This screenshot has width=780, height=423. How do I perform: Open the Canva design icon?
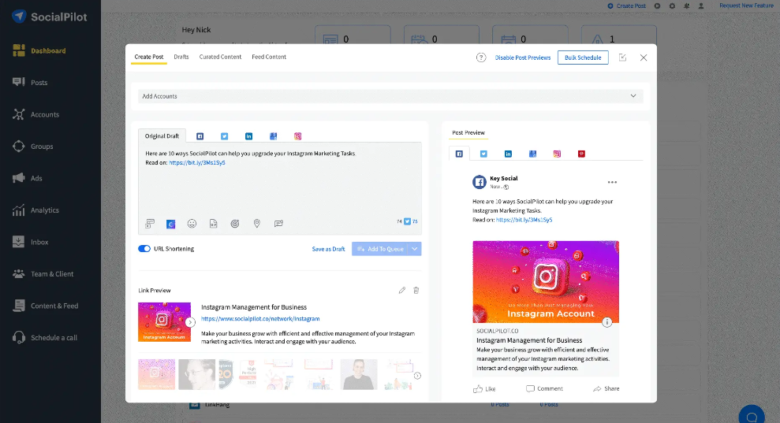(170, 224)
